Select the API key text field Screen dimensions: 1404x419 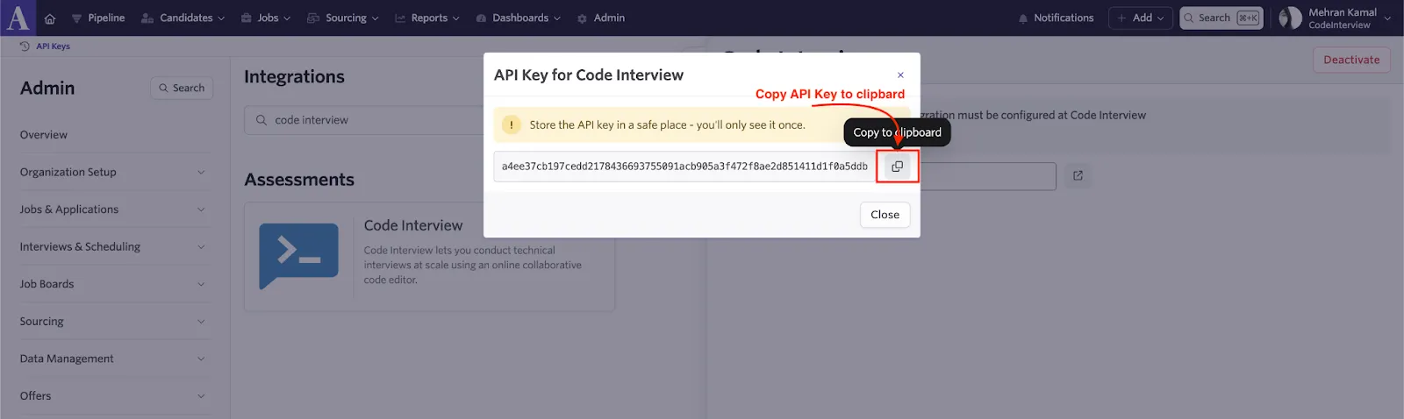pos(684,167)
